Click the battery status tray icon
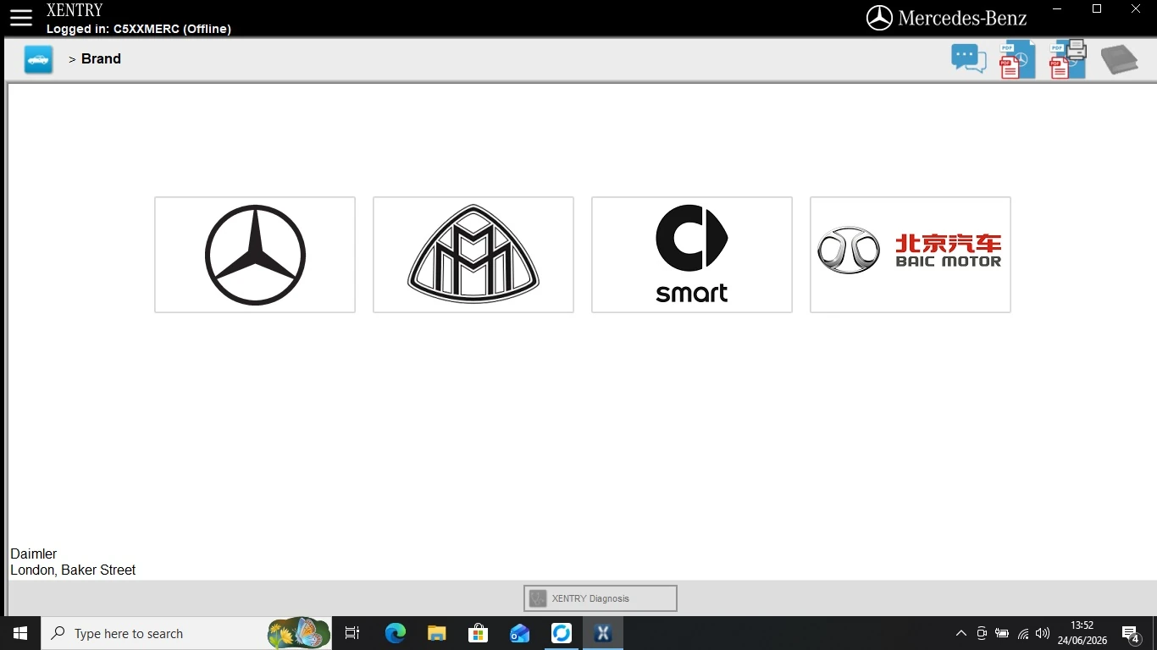Screen dimensions: 1157x650 pyautogui.click(x=1002, y=633)
